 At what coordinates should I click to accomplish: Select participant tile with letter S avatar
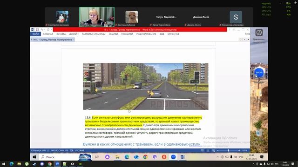[236, 17]
